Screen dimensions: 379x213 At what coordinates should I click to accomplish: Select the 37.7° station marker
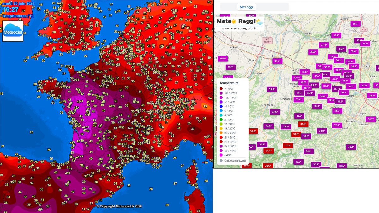click(351, 86)
